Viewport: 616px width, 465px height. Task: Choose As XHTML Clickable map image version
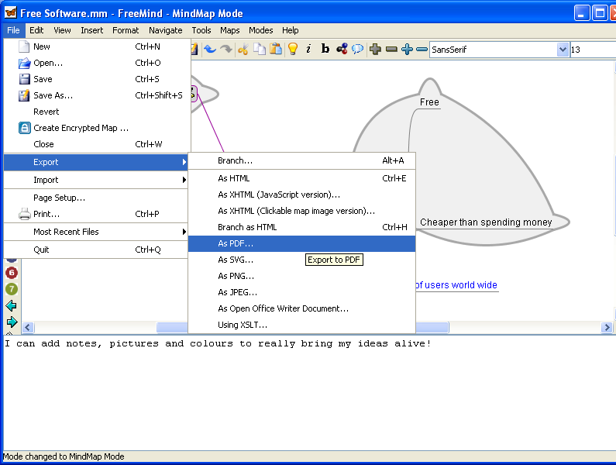[301, 211]
